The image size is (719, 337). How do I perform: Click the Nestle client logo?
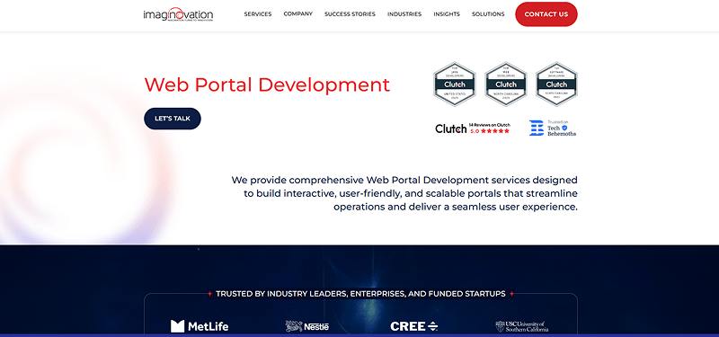tap(306, 326)
